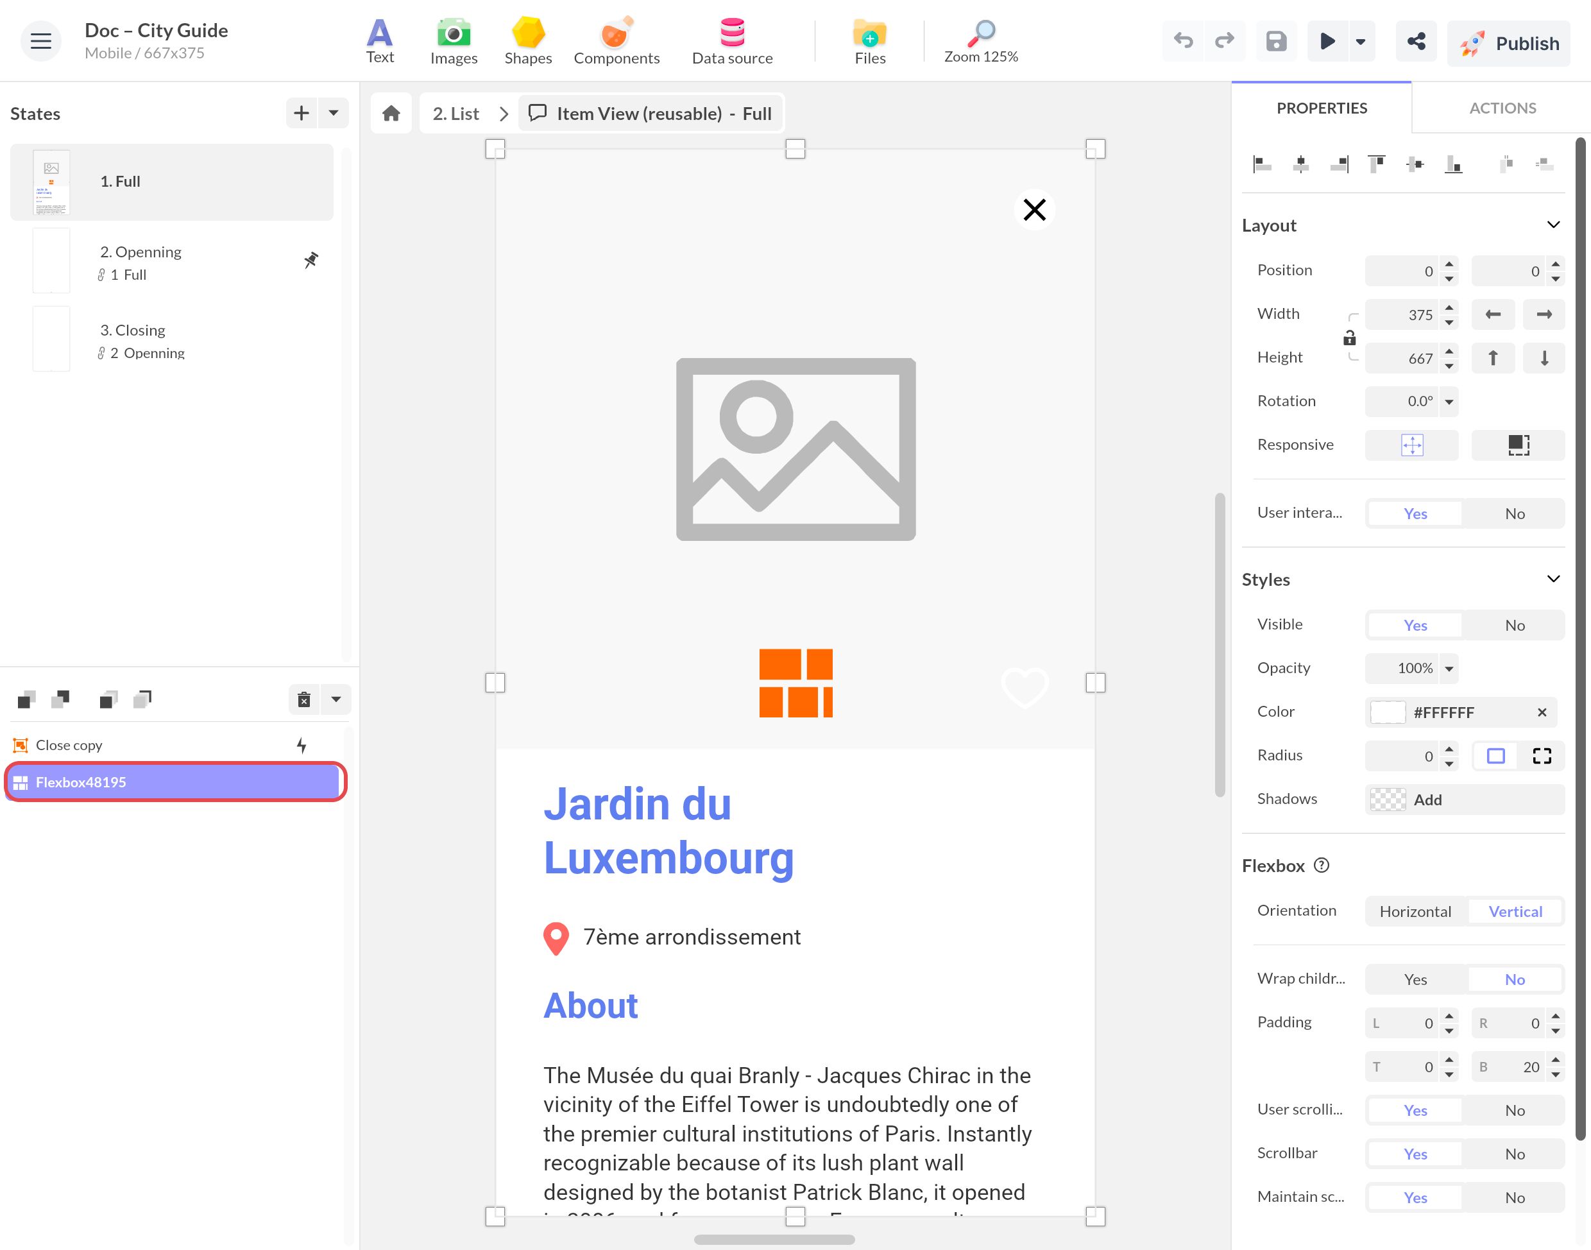Delete the selected layer with trash icon
The image size is (1591, 1250).
(304, 699)
